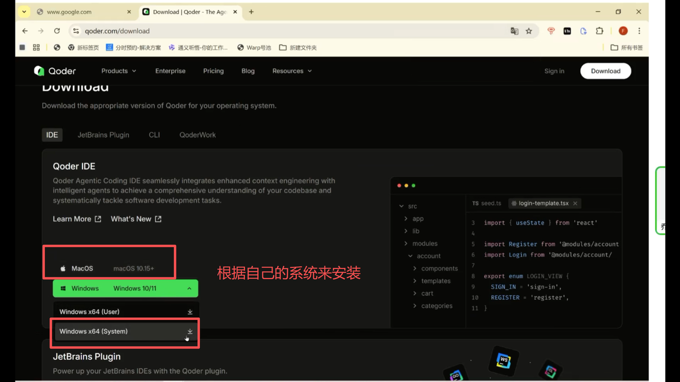Expand the categories folder in tree
This screenshot has height=382, width=680.
tap(432, 306)
